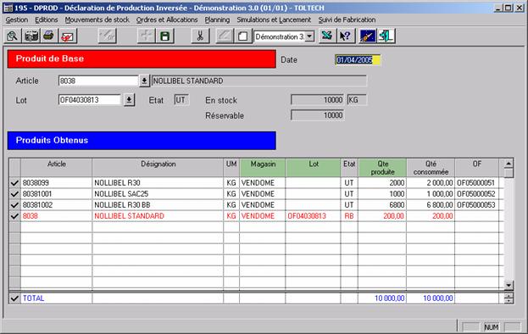Click the OF column header
528x334 pixels.
point(477,167)
